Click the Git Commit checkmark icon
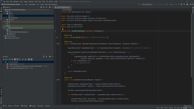This screenshot has width=194, height=109. tap(176, 4)
